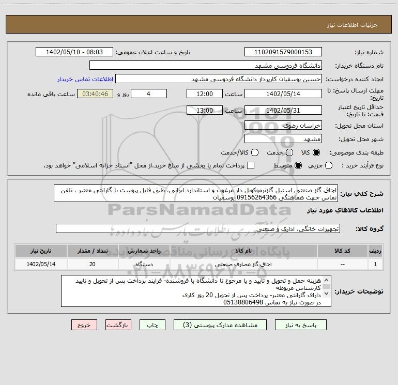Click the buyer notes text area
The height and width of the screenshot is (385, 398).
[x=196, y=291]
